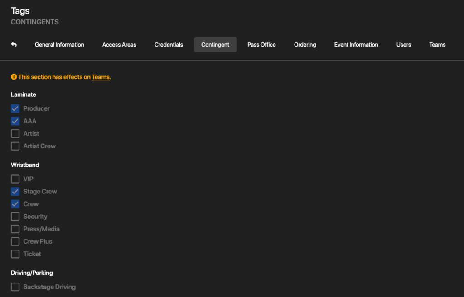
Task: Switch to the Event Information tab
Action: [356, 45]
